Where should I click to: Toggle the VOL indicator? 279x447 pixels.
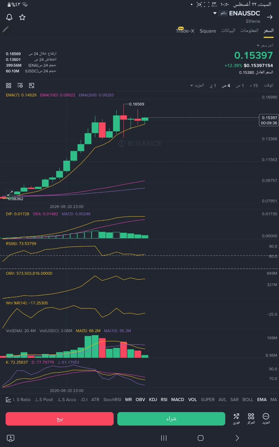(x=192, y=400)
